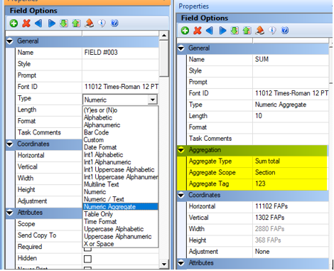Click scroll-down arrow of left panel scrollbar

point(164,264)
